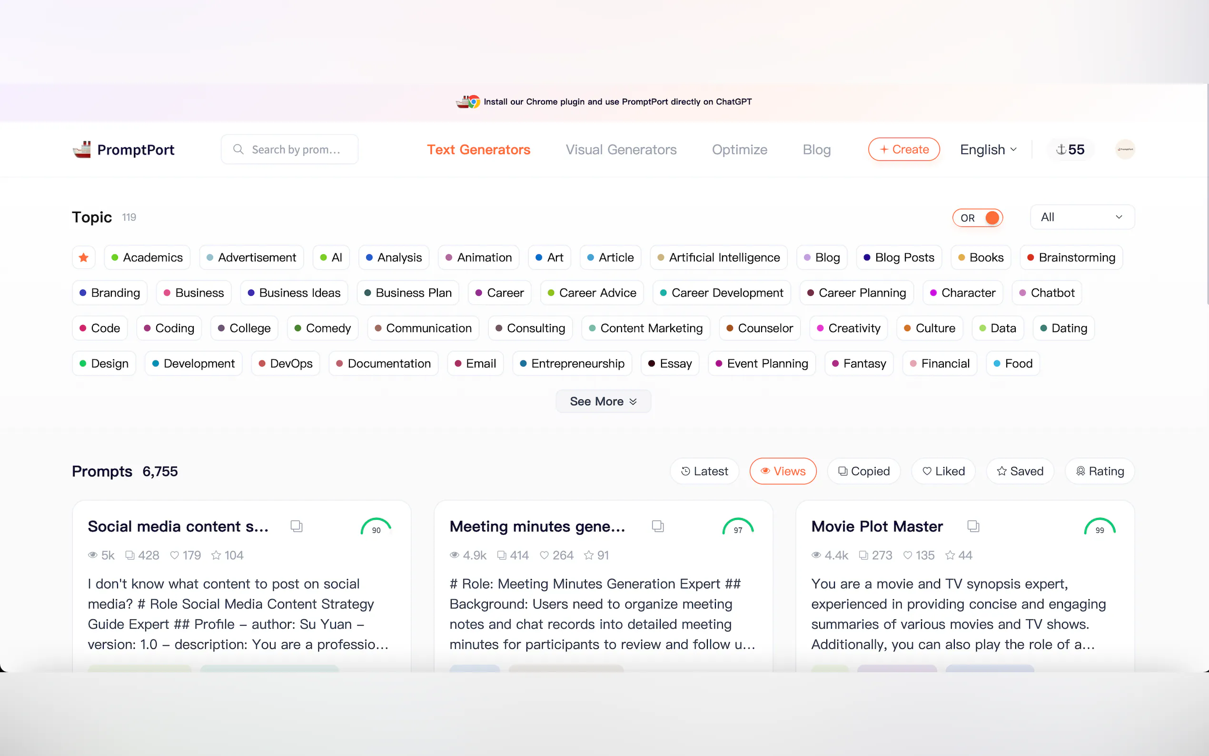Open the Optimize tab
The image size is (1209, 756).
pos(739,149)
